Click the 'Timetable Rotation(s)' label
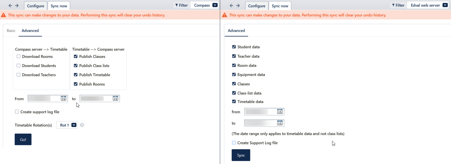 click(x=33, y=125)
